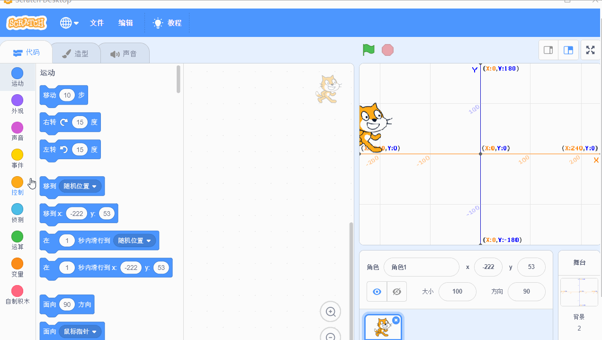The width and height of the screenshot is (602, 340).
Task: Zoom in the code workspace
Action: point(331,312)
